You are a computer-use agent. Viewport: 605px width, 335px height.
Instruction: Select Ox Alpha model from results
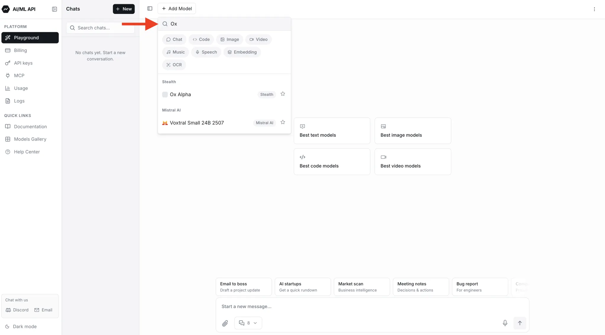(x=224, y=94)
